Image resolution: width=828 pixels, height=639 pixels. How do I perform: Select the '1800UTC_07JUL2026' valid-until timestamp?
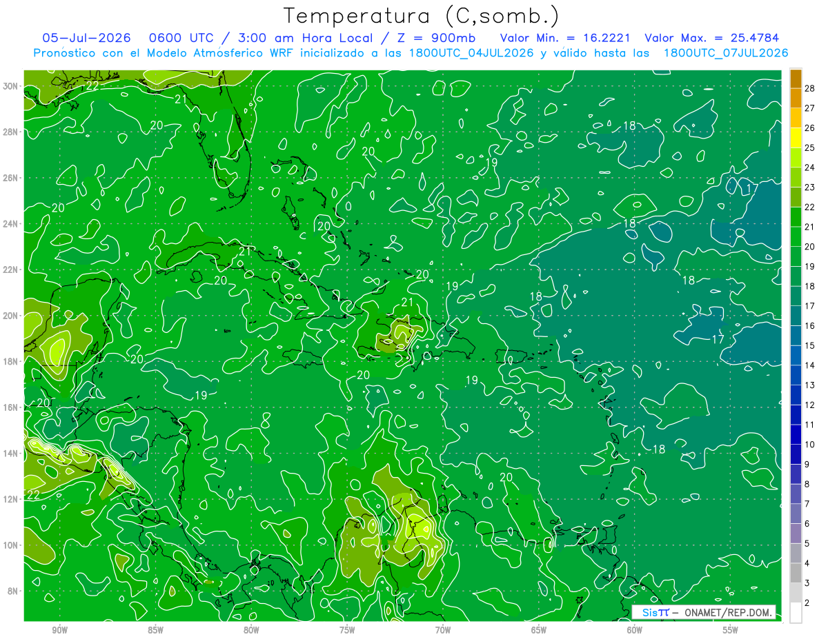coord(726,53)
